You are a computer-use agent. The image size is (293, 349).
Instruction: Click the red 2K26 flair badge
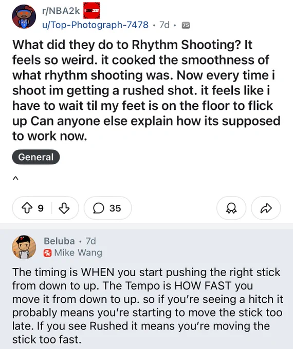pyautogui.click(x=91, y=10)
